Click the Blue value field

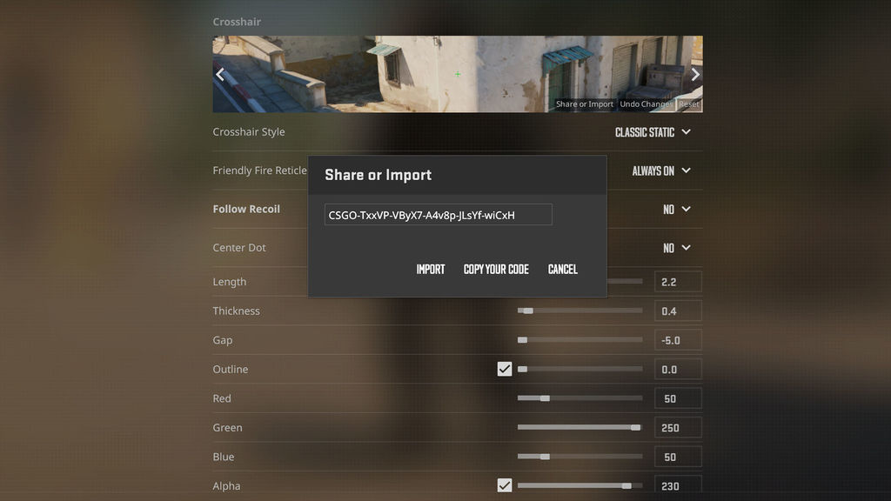click(678, 457)
